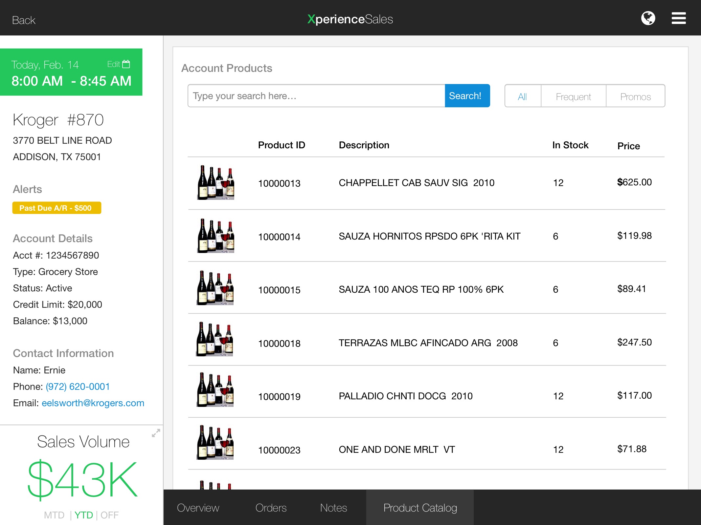Select the All filter
The width and height of the screenshot is (701, 525).
[x=522, y=96]
